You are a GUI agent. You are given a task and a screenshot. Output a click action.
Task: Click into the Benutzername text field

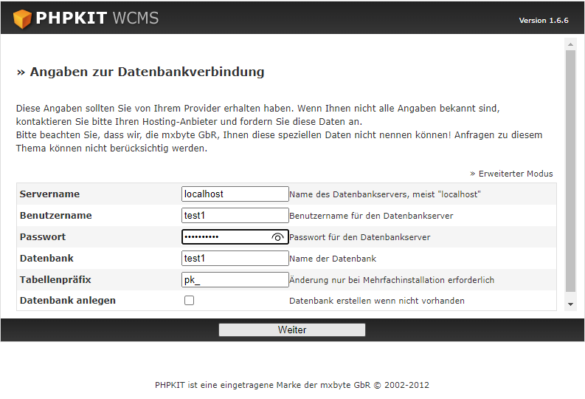(x=235, y=216)
